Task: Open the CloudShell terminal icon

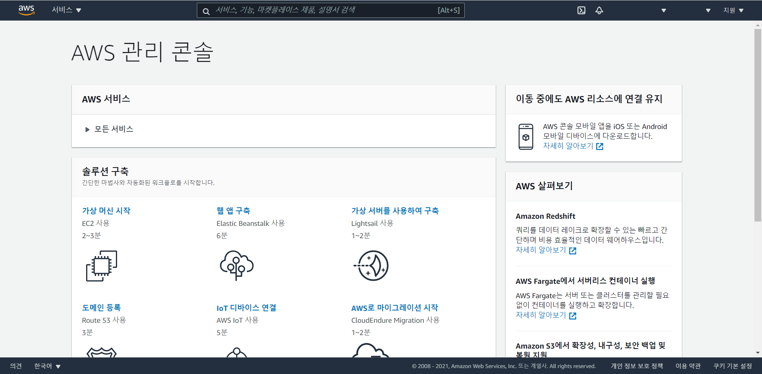Action: pos(581,10)
